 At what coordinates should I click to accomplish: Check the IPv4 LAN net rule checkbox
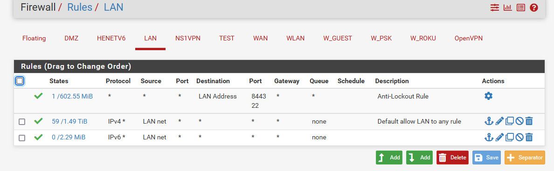22,122
